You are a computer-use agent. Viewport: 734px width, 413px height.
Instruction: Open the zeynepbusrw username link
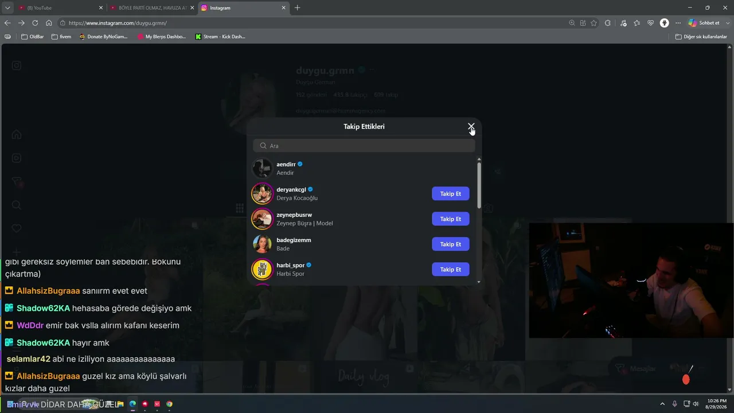(294, 215)
